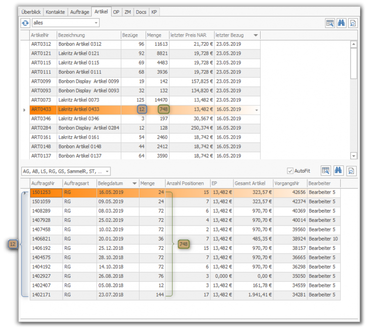This screenshot has width=366, height=328.
Task: Select Lakritz Artikel 0073
Action: [145, 100]
